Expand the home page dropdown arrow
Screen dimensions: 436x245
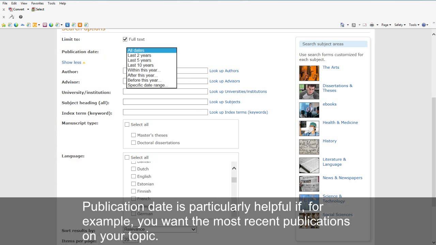(348, 25)
